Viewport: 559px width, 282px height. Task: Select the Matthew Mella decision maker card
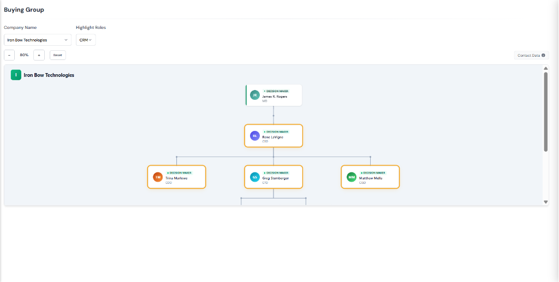click(x=370, y=177)
